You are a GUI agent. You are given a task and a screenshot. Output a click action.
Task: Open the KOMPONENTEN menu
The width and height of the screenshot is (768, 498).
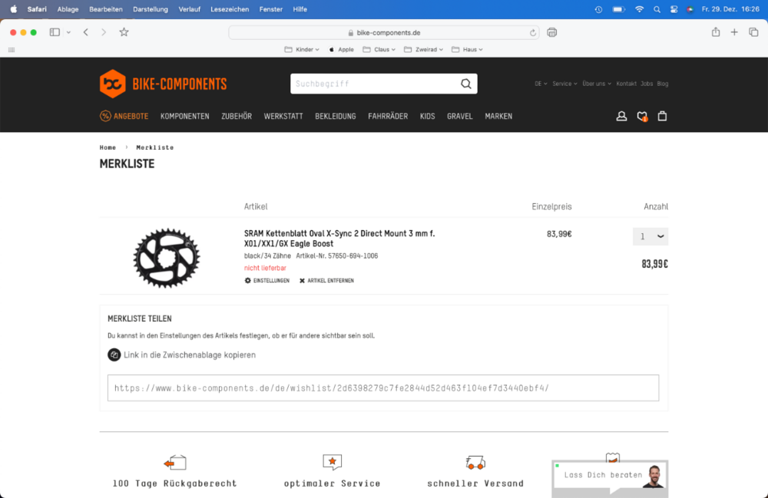[184, 117]
